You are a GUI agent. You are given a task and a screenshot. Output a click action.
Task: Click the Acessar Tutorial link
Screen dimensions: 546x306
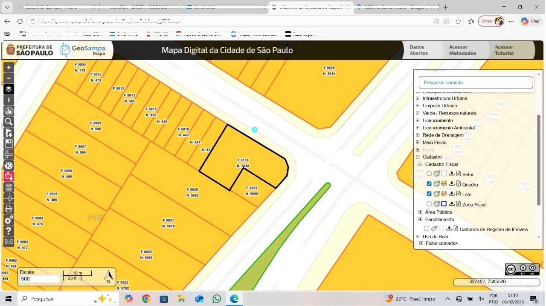[x=504, y=50]
